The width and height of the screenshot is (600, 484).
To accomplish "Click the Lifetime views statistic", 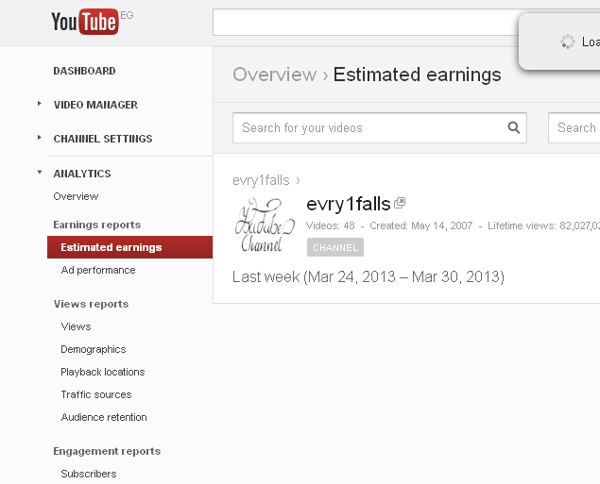I will click(x=543, y=225).
